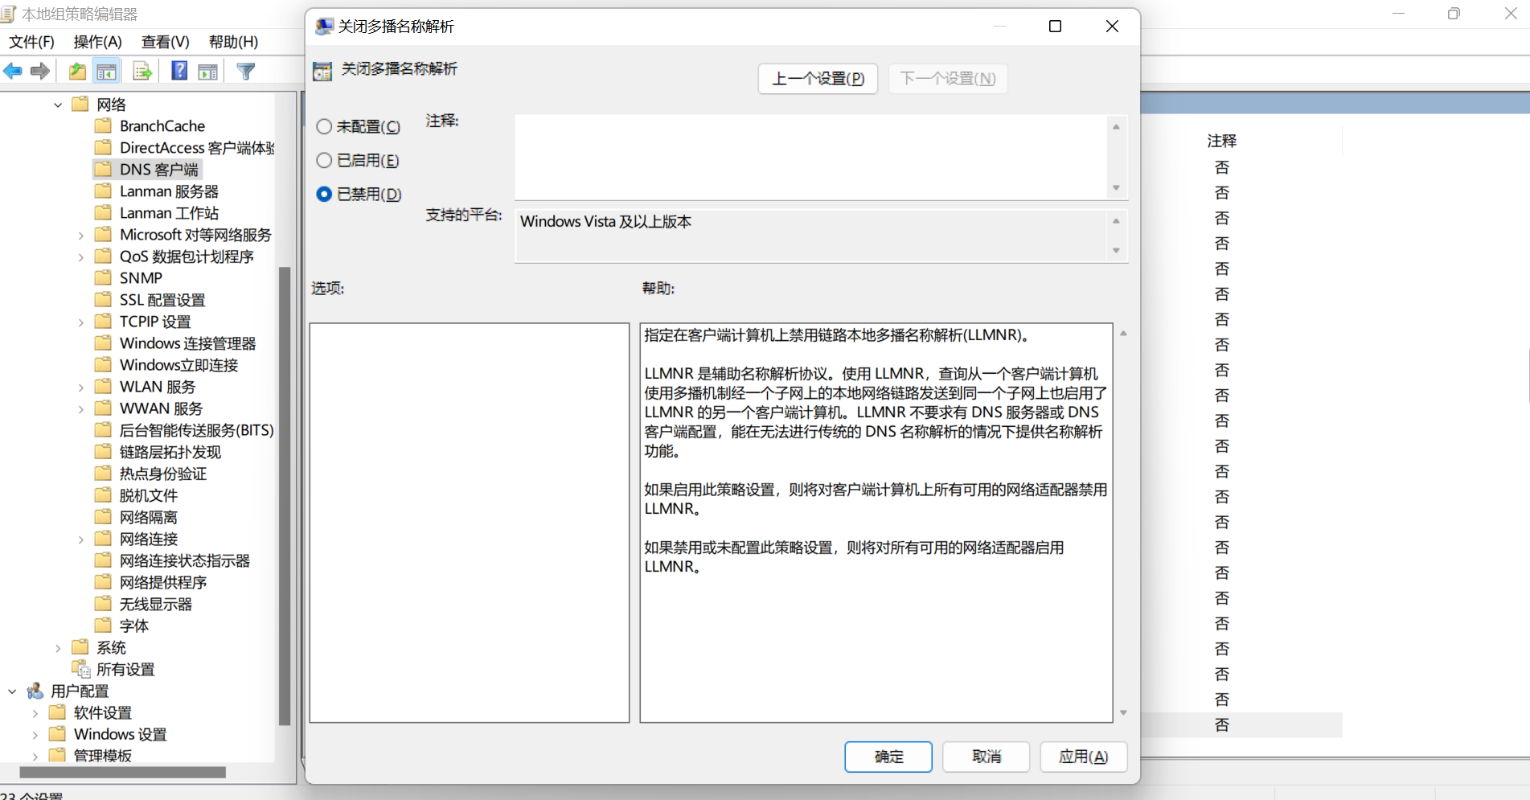Select SSL 配置设置 in the tree
This screenshot has height=800, width=1530.
point(162,300)
